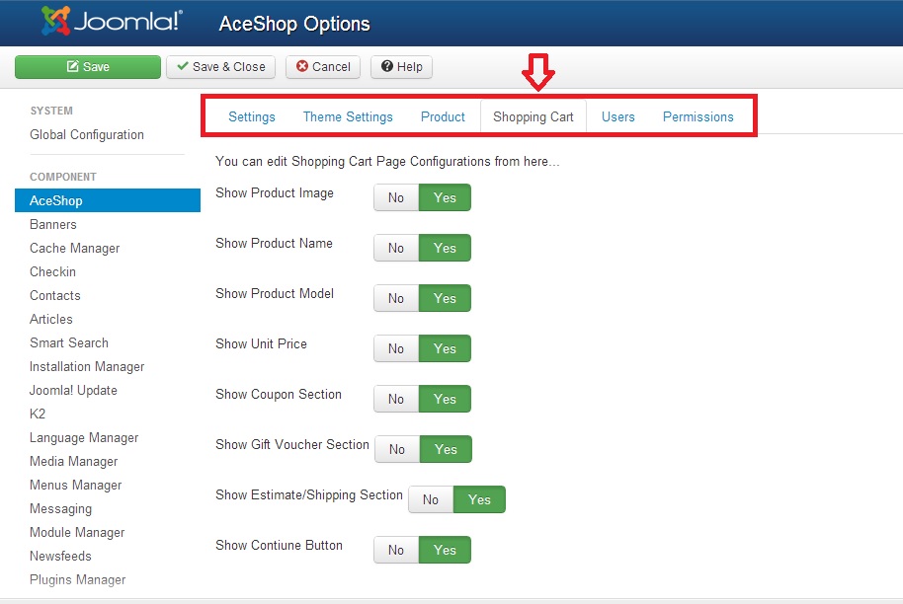Viewport: 903px width, 604px height.
Task: Click the green Save button
Action: coord(88,67)
